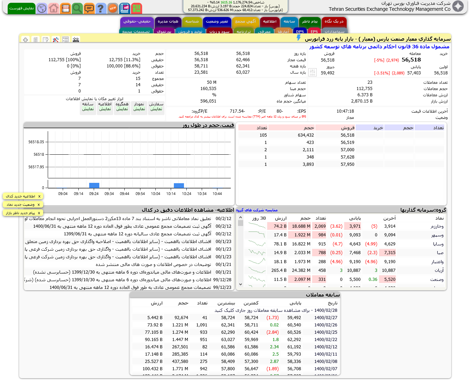470x381 pixels.
Task: Open the technical line-chart icon
Action: click(x=56, y=40)
